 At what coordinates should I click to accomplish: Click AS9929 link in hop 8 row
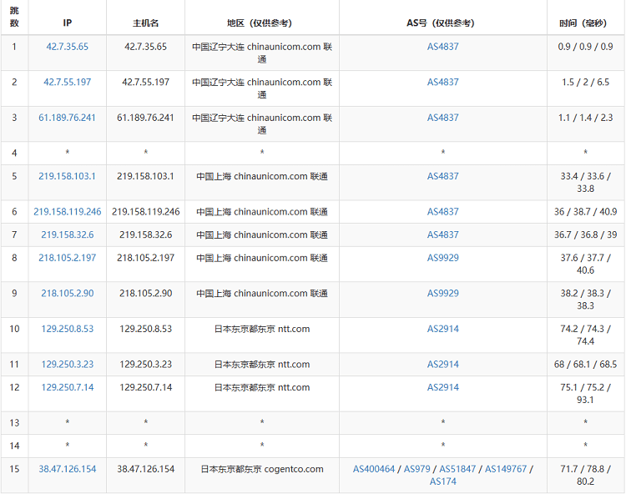coord(442,258)
